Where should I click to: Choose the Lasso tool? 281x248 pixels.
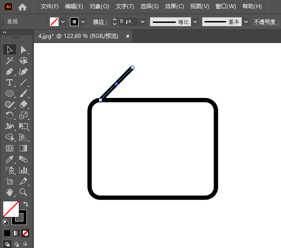coord(23,61)
